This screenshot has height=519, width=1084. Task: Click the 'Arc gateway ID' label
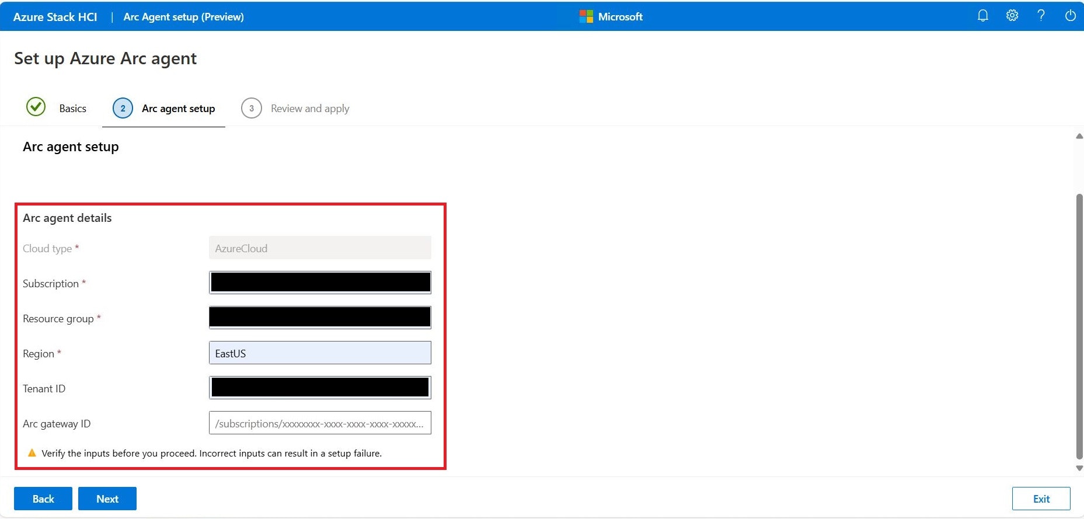point(57,424)
